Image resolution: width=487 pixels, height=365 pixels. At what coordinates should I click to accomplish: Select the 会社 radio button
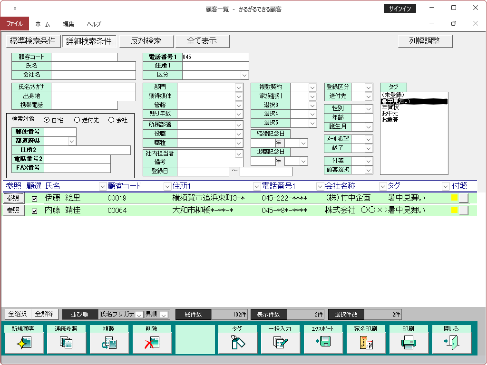coord(111,120)
